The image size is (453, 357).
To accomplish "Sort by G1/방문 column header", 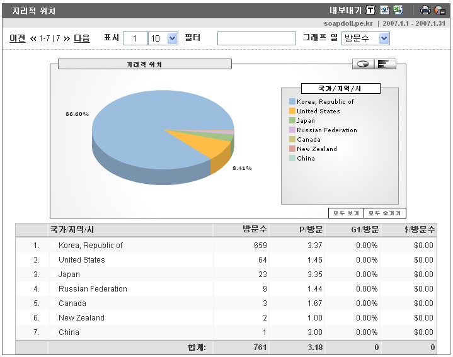I will pyautogui.click(x=365, y=229).
